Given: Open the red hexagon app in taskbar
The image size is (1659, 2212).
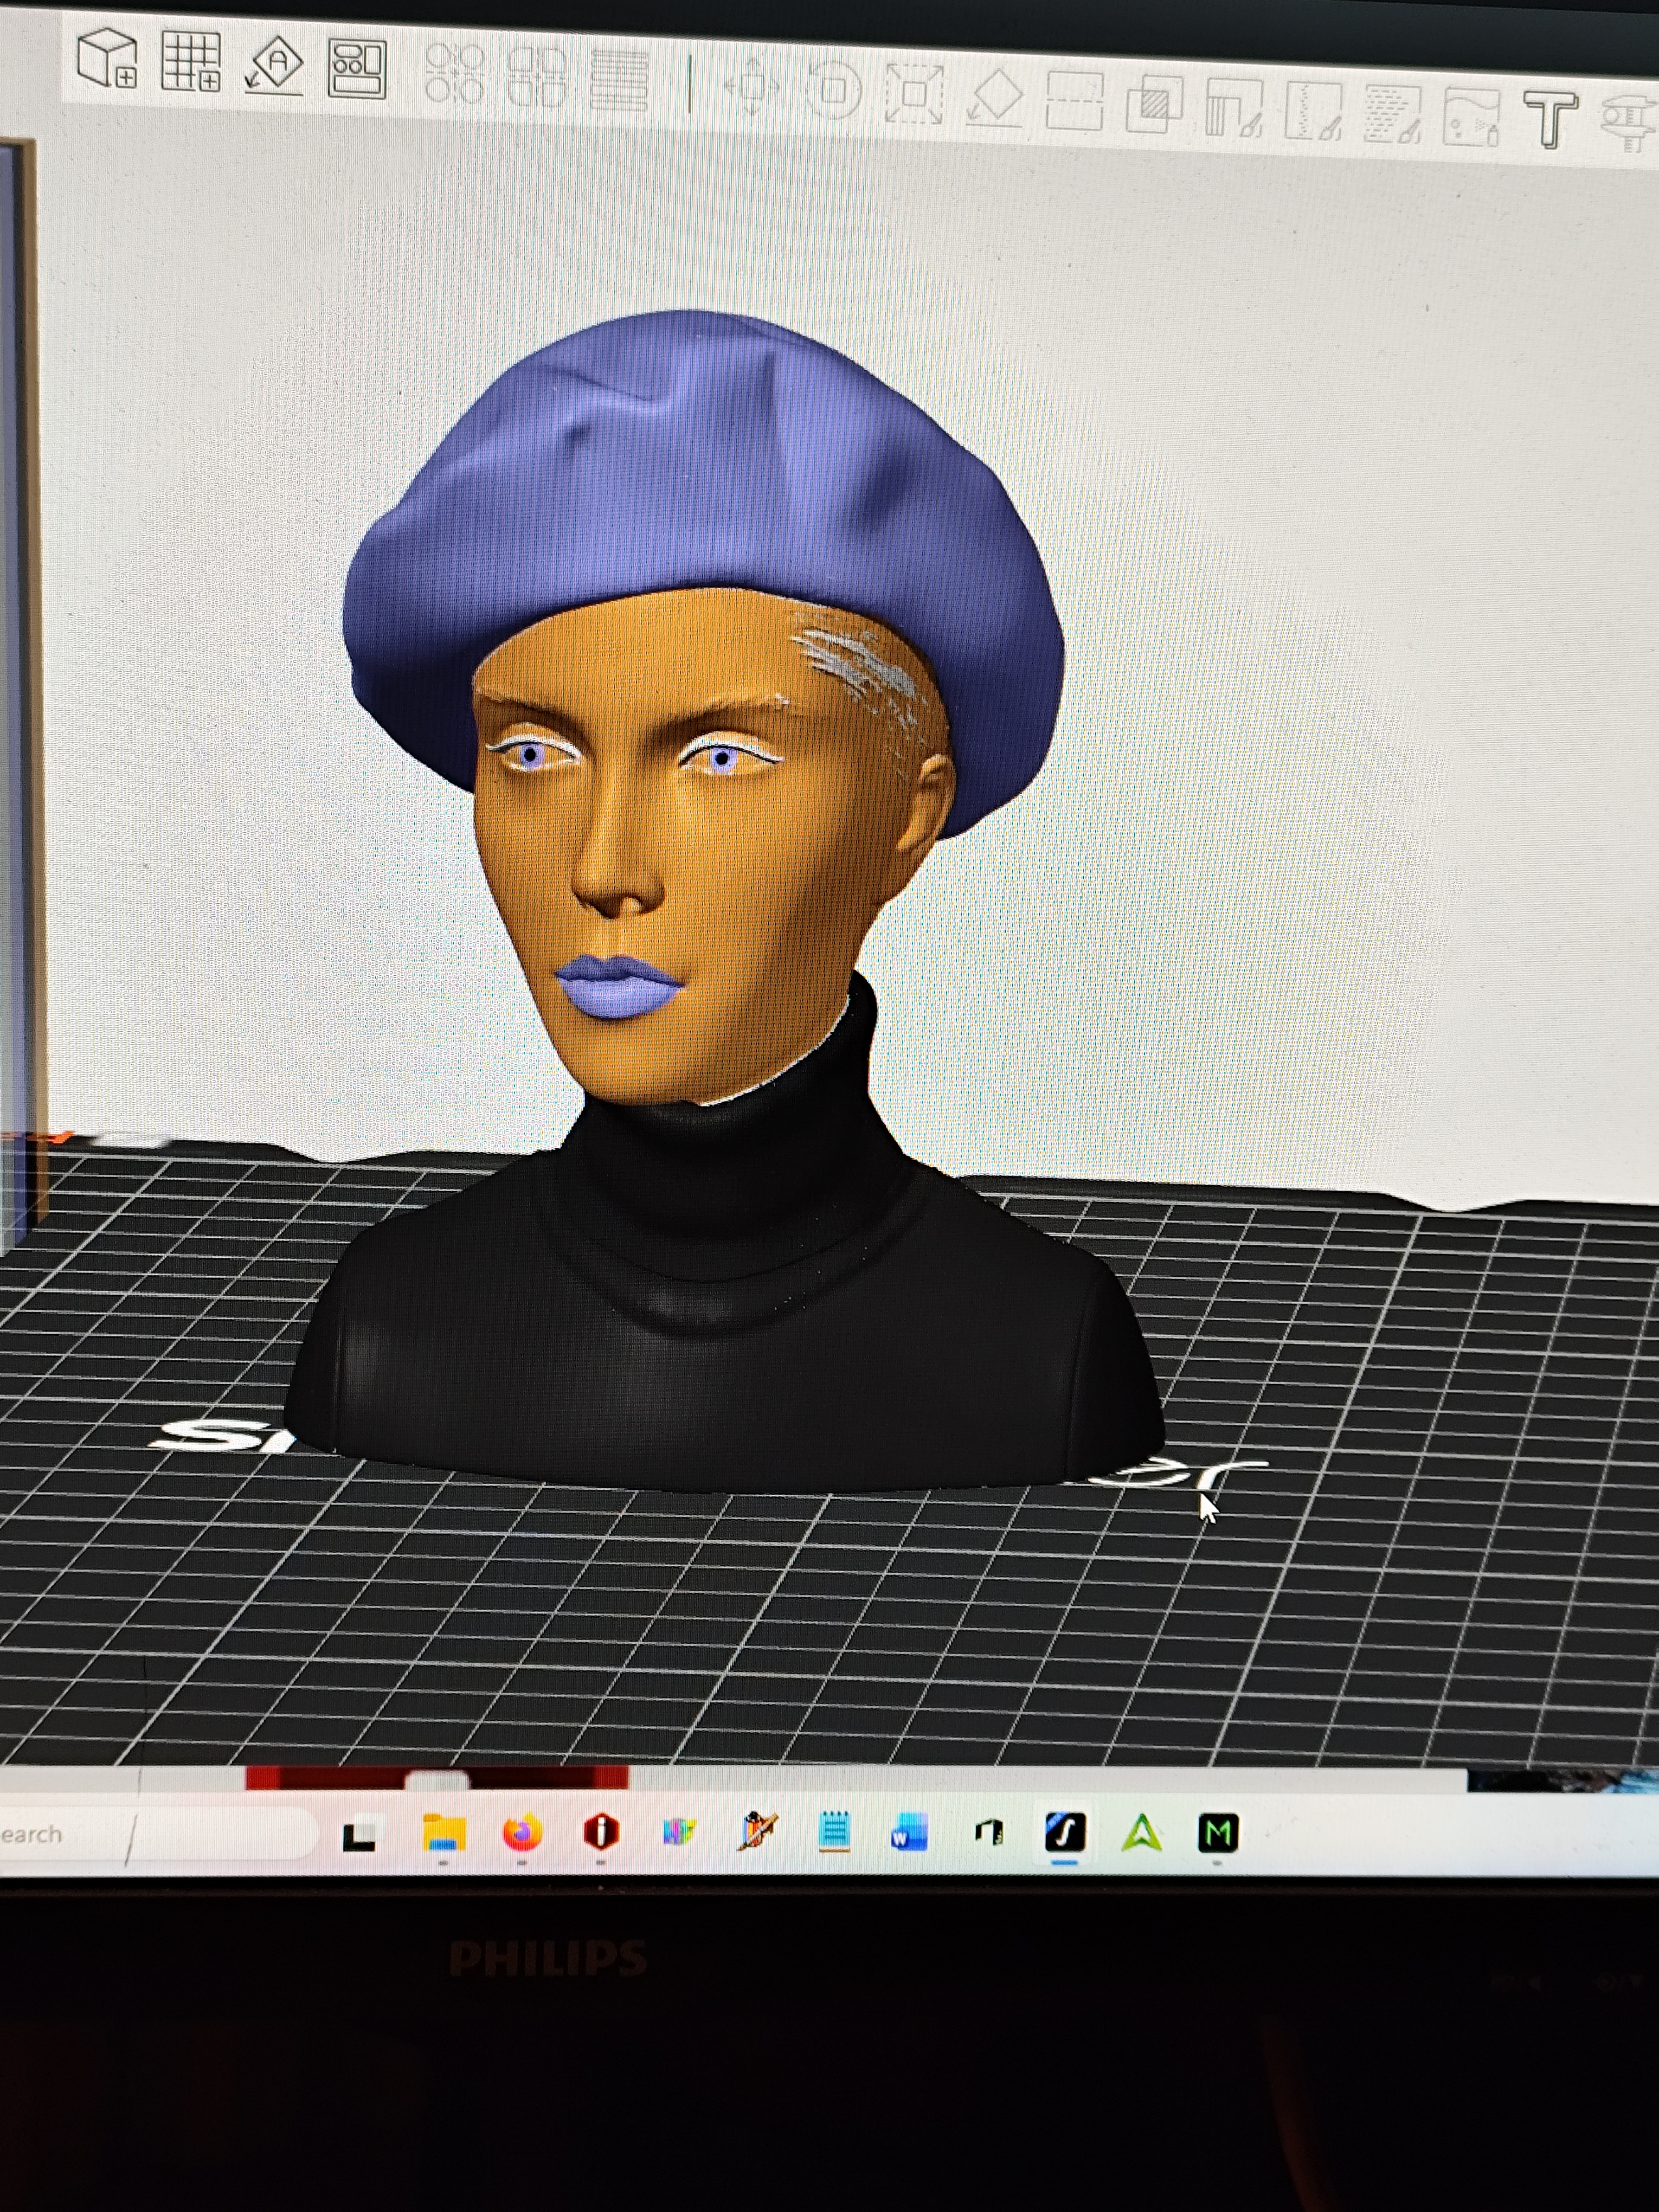Looking at the screenshot, I should (601, 1832).
